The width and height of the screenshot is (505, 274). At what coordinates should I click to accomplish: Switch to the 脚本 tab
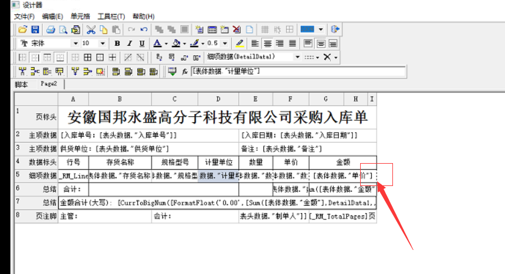point(21,84)
